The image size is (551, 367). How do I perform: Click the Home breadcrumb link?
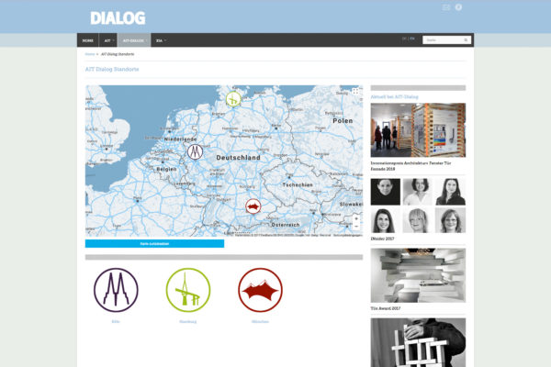point(90,54)
